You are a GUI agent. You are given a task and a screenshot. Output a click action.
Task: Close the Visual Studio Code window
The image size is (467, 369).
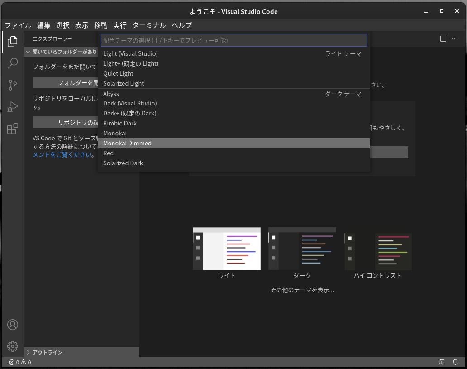click(457, 11)
